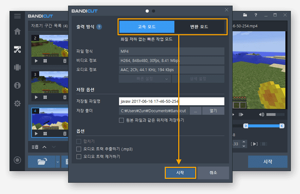Click the ? help icon in main title bar

tap(256, 15)
